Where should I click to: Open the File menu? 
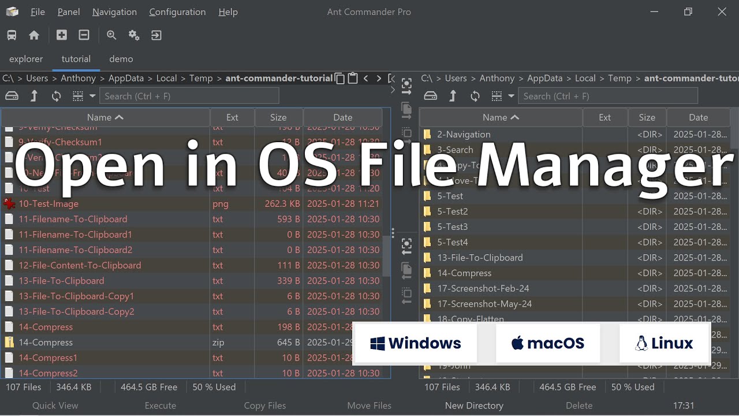coord(38,12)
